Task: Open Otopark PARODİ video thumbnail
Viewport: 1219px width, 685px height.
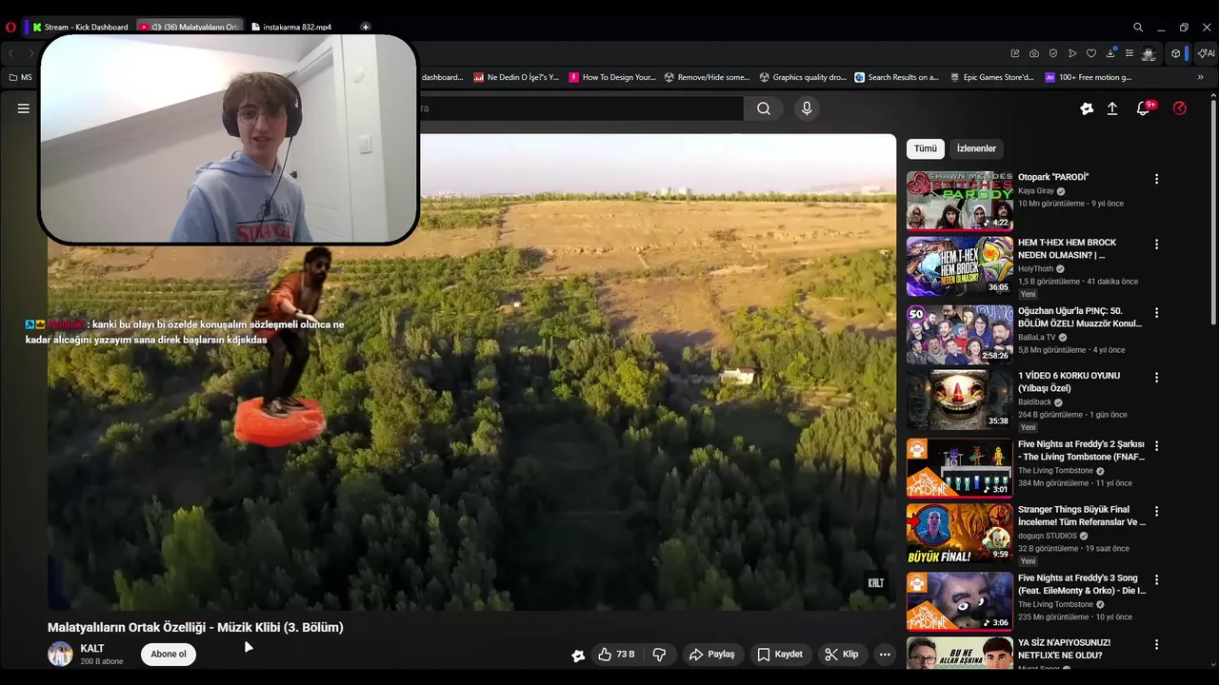Action: 960,201
